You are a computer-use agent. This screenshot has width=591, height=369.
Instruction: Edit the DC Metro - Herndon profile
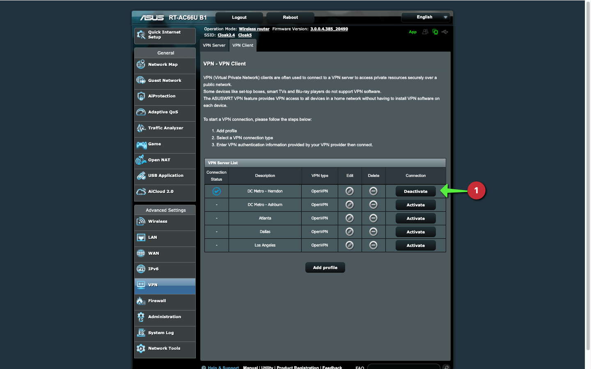(x=350, y=191)
